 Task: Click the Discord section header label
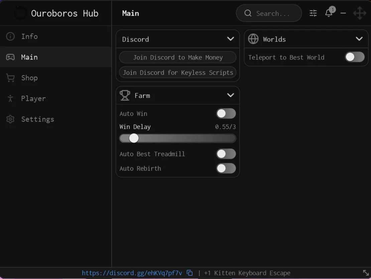(x=136, y=39)
